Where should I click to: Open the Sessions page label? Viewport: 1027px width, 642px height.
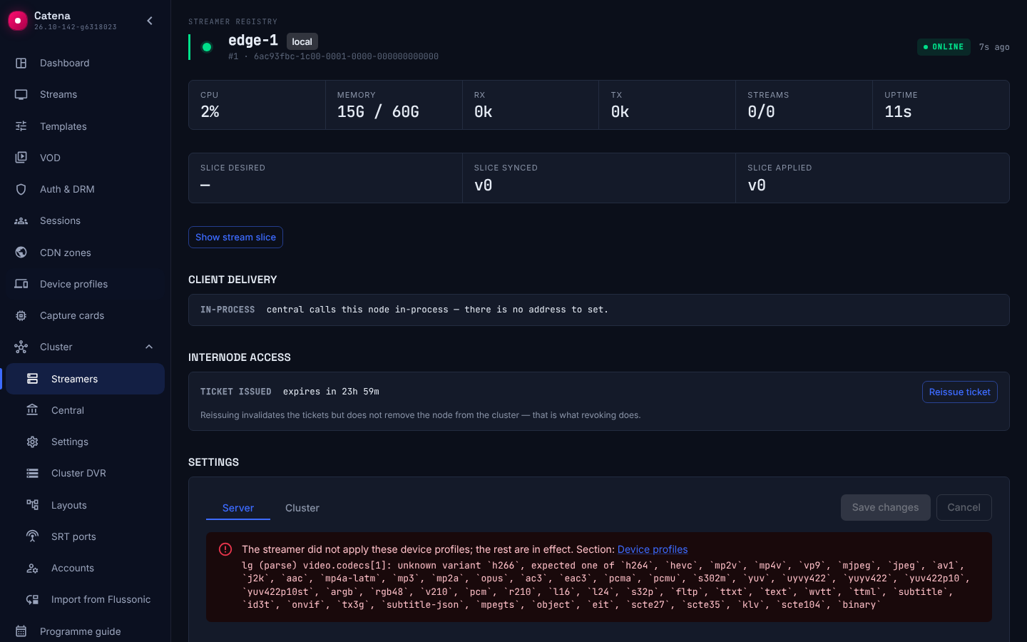pyautogui.click(x=60, y=220)
